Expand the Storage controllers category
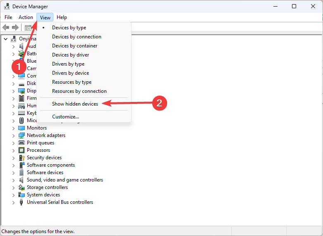 pyautogui.click(x=13, y=188)
